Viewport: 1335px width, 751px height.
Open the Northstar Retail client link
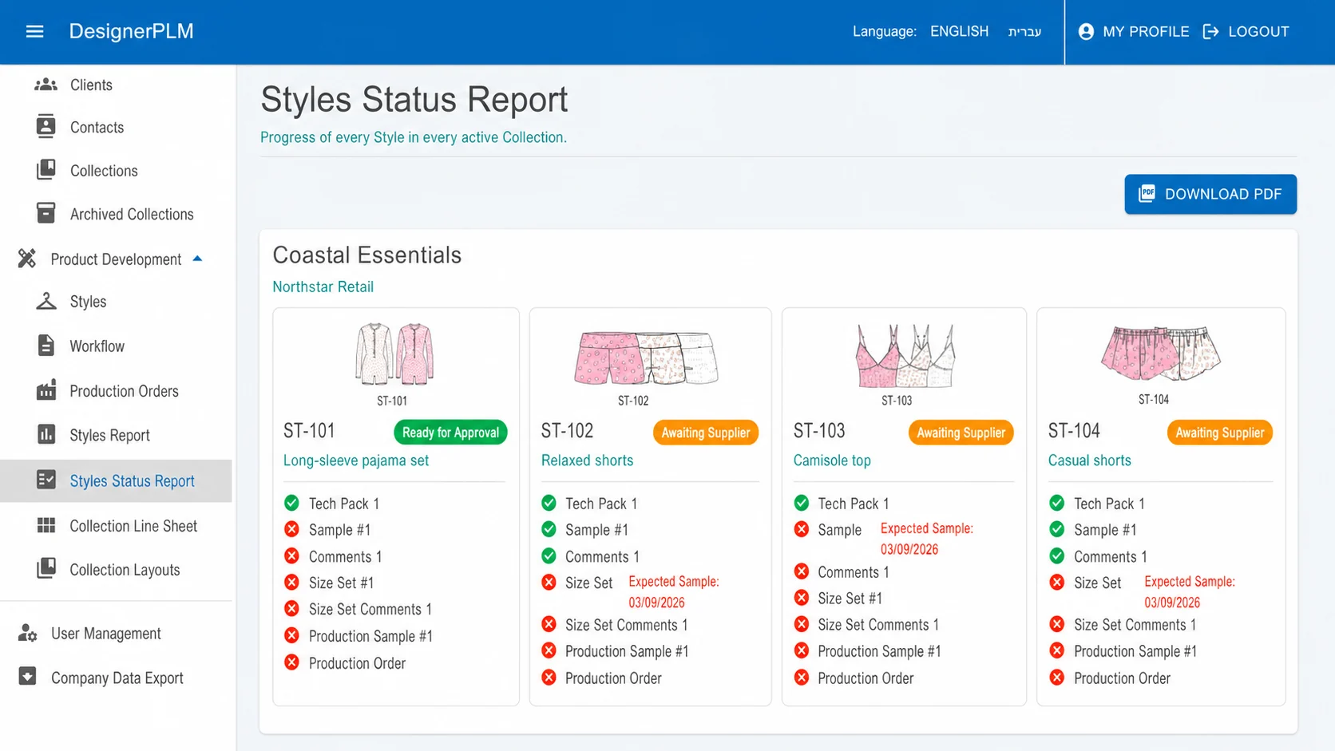(323, 287)
